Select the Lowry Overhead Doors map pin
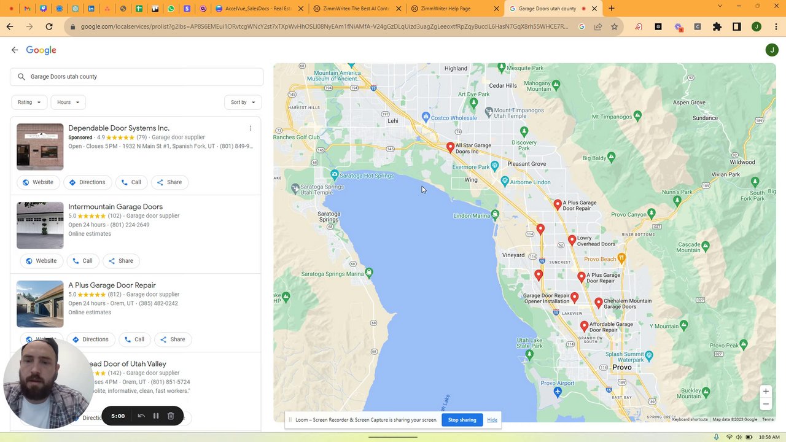Screen dimensions: 786x442 [572, 241]
